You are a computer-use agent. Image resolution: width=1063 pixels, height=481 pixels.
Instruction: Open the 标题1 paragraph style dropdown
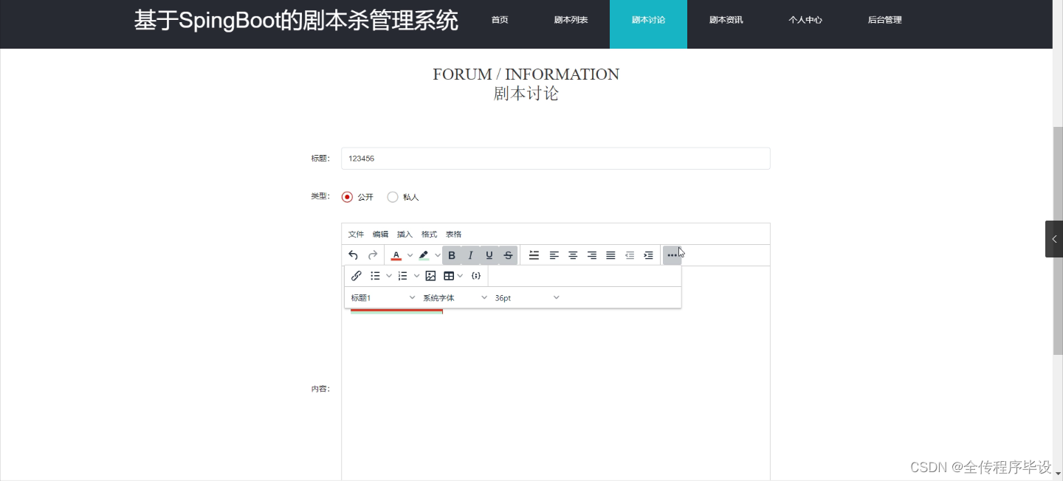point(382,297)
